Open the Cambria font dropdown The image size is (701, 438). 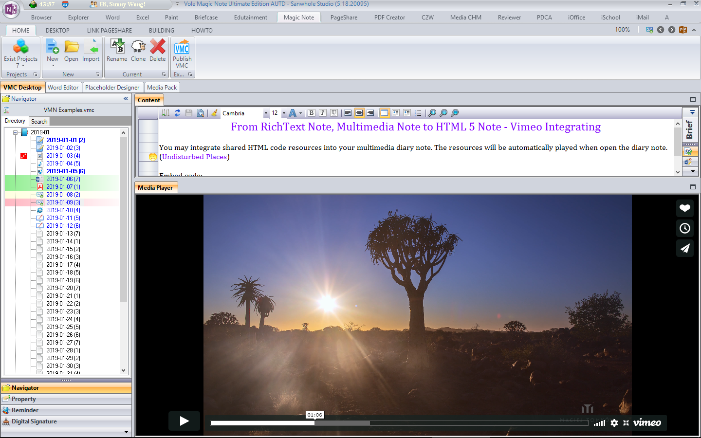click(266, 113)
